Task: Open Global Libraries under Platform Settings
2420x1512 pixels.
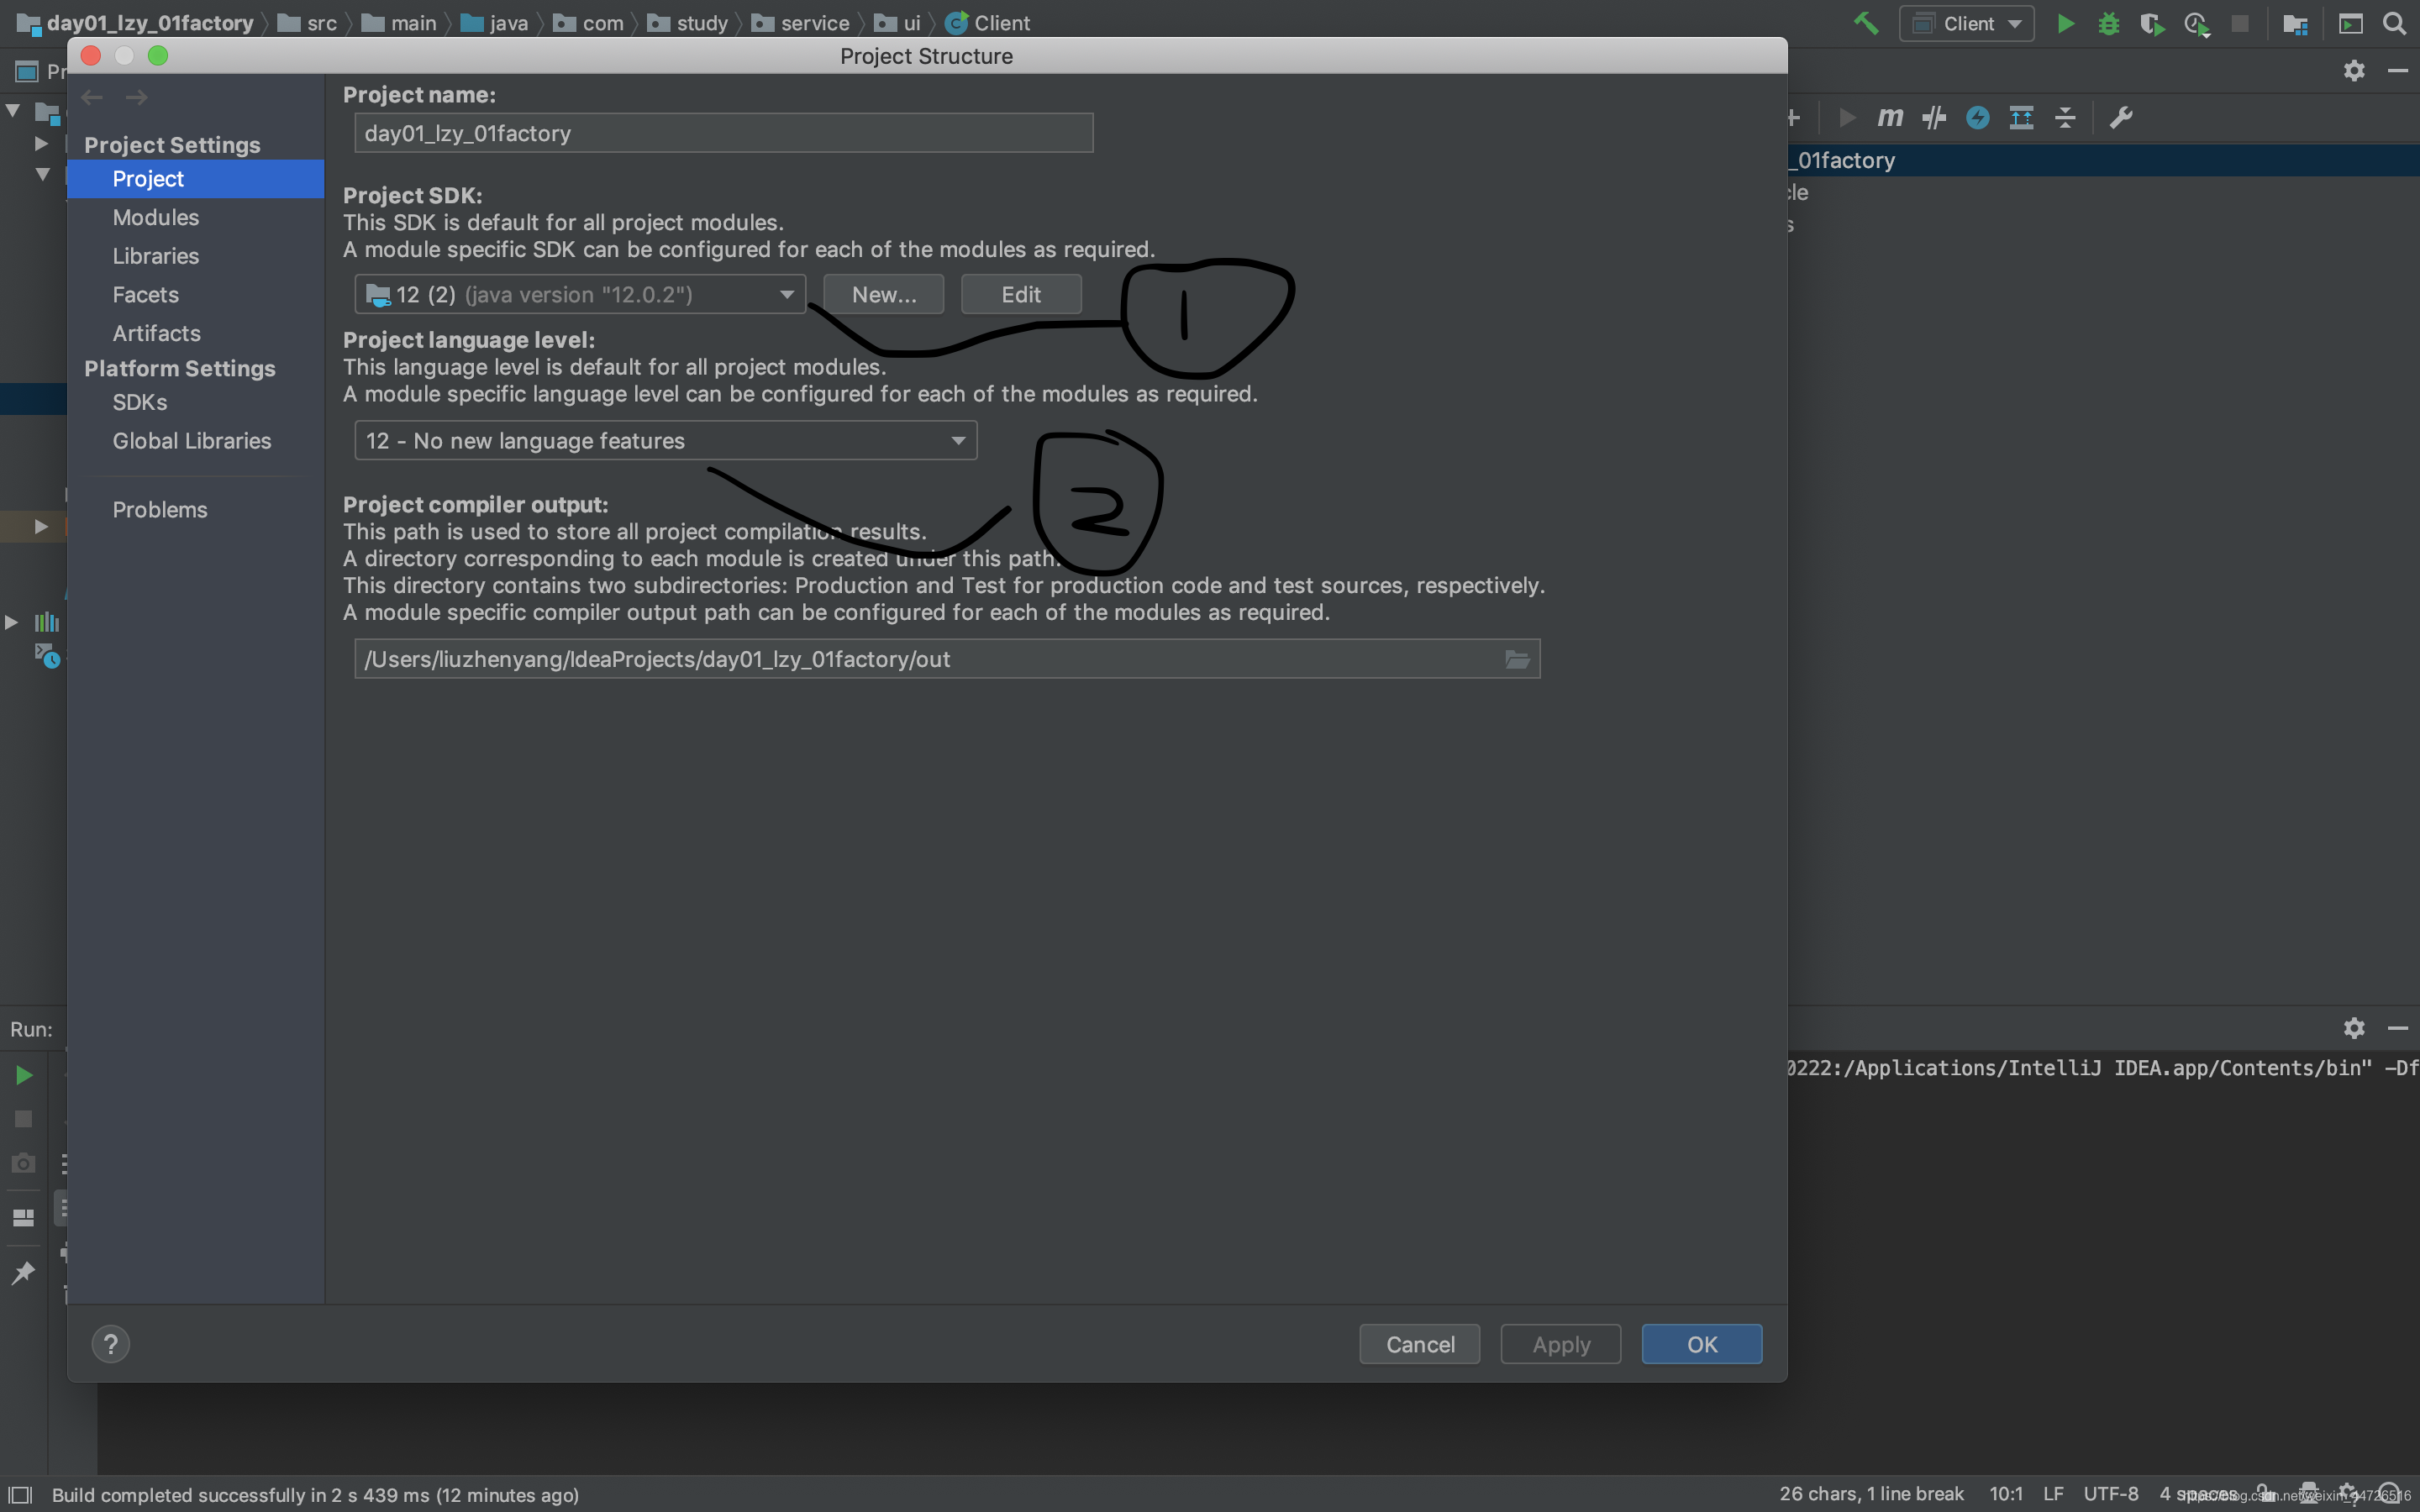Action: point(192,441)
